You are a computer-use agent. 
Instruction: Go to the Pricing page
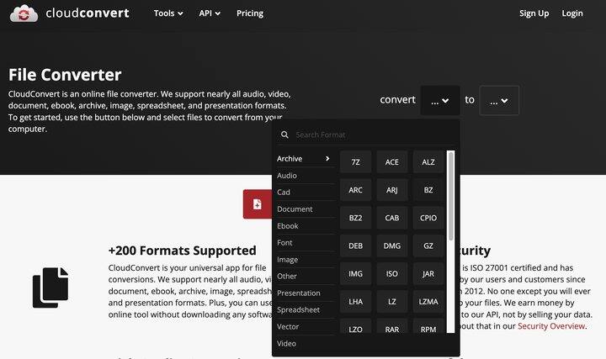click(250, 13)
